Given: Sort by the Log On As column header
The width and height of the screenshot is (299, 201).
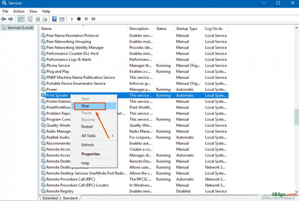Looking at the screenshot, I should [216, 29].
